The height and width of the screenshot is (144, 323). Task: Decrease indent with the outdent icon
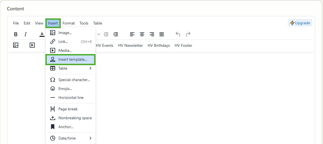pos(106,34)
